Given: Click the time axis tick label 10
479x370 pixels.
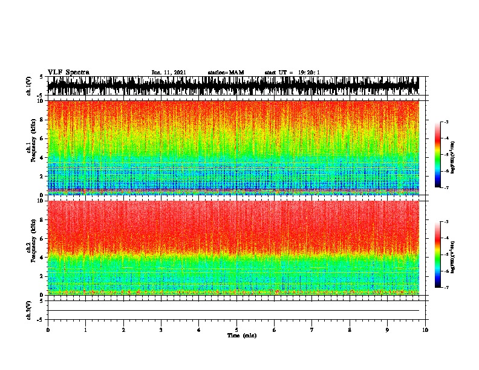Looking at the screenshot, I should [425, 330].
